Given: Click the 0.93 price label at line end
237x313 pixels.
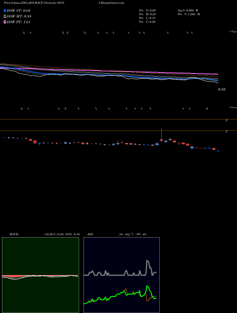Looking at the screenshot, I should click(221, 90).
